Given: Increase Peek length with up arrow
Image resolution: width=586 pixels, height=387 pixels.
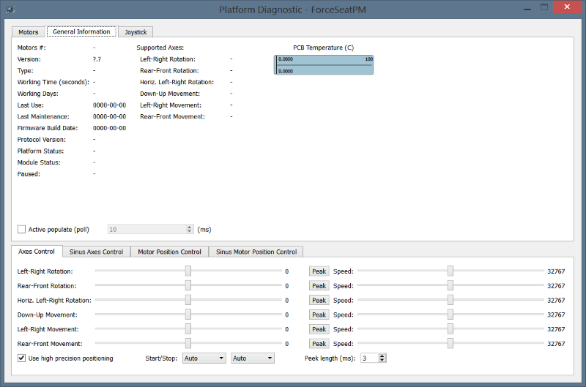Looking at the screenshot, I should pos(382,356).
